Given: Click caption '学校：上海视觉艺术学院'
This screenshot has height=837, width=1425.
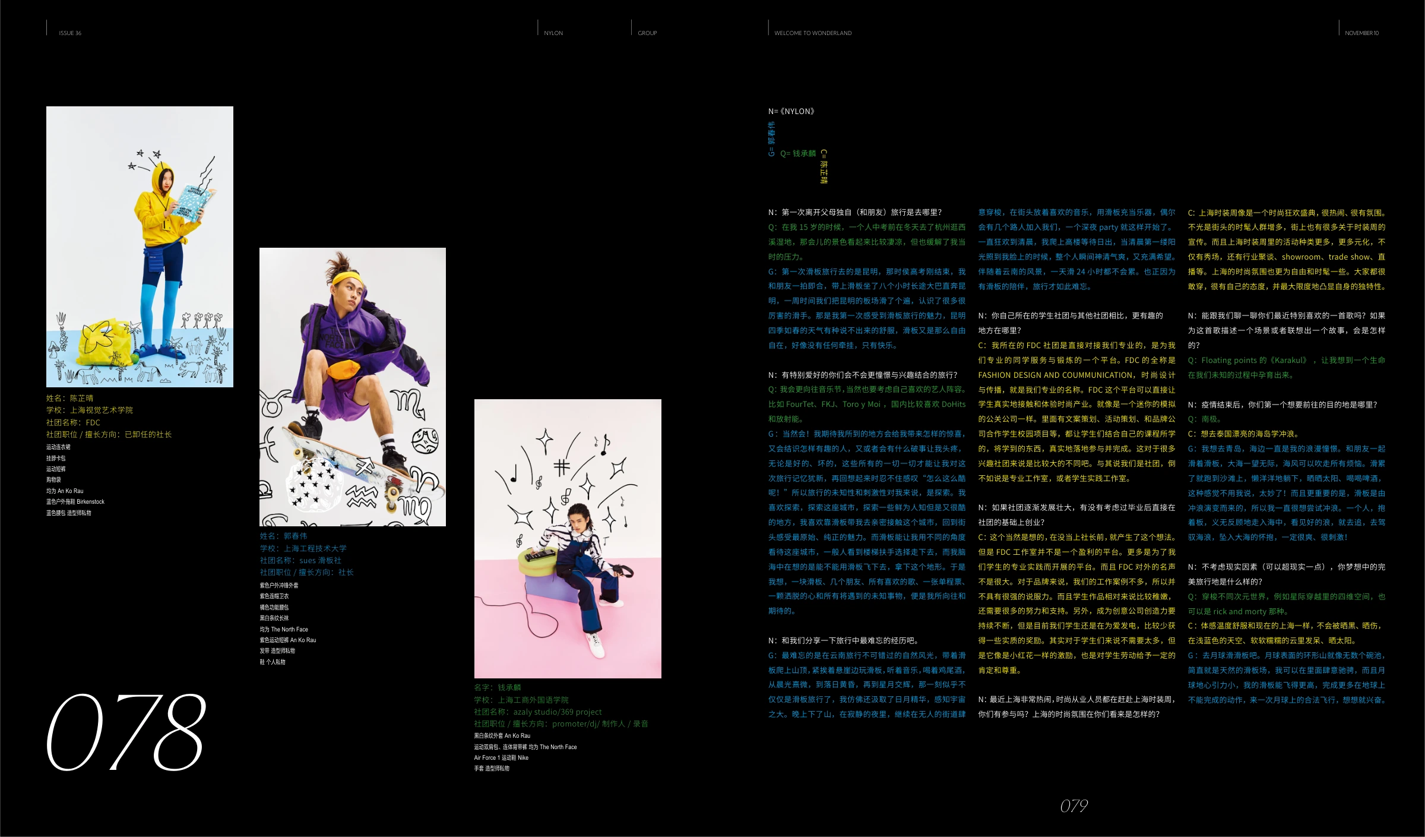Looking at the screenshot, I should pos(90,410).
